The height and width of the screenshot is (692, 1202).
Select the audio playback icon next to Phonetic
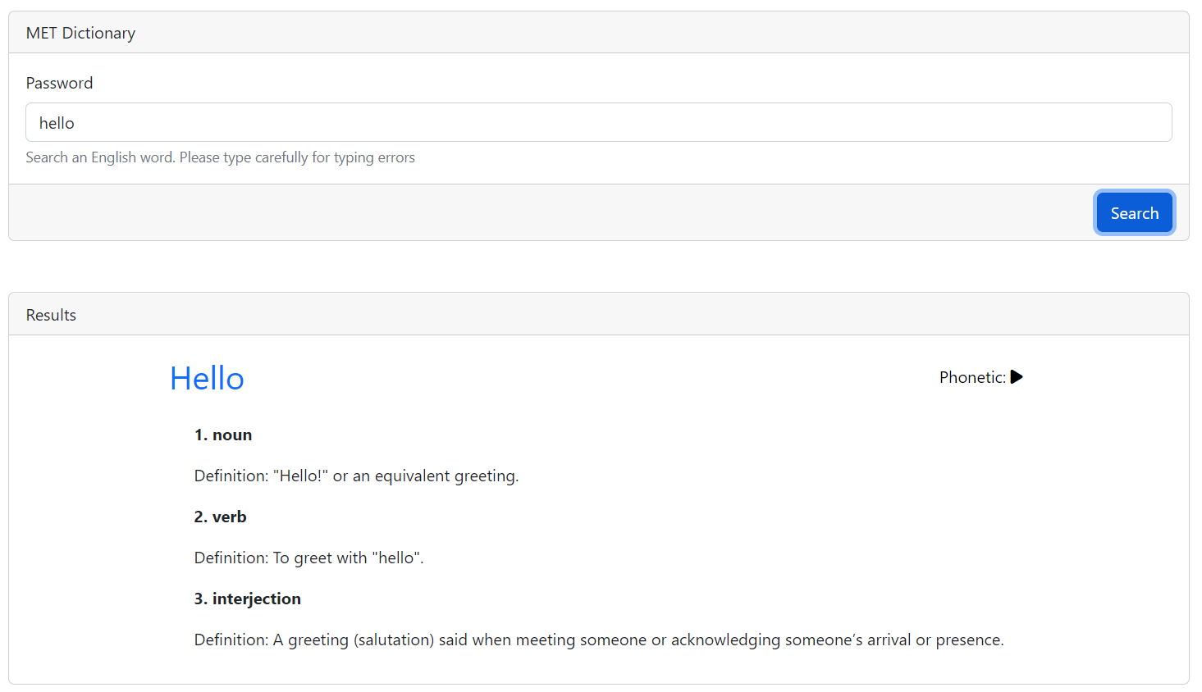click(1017, 376)
